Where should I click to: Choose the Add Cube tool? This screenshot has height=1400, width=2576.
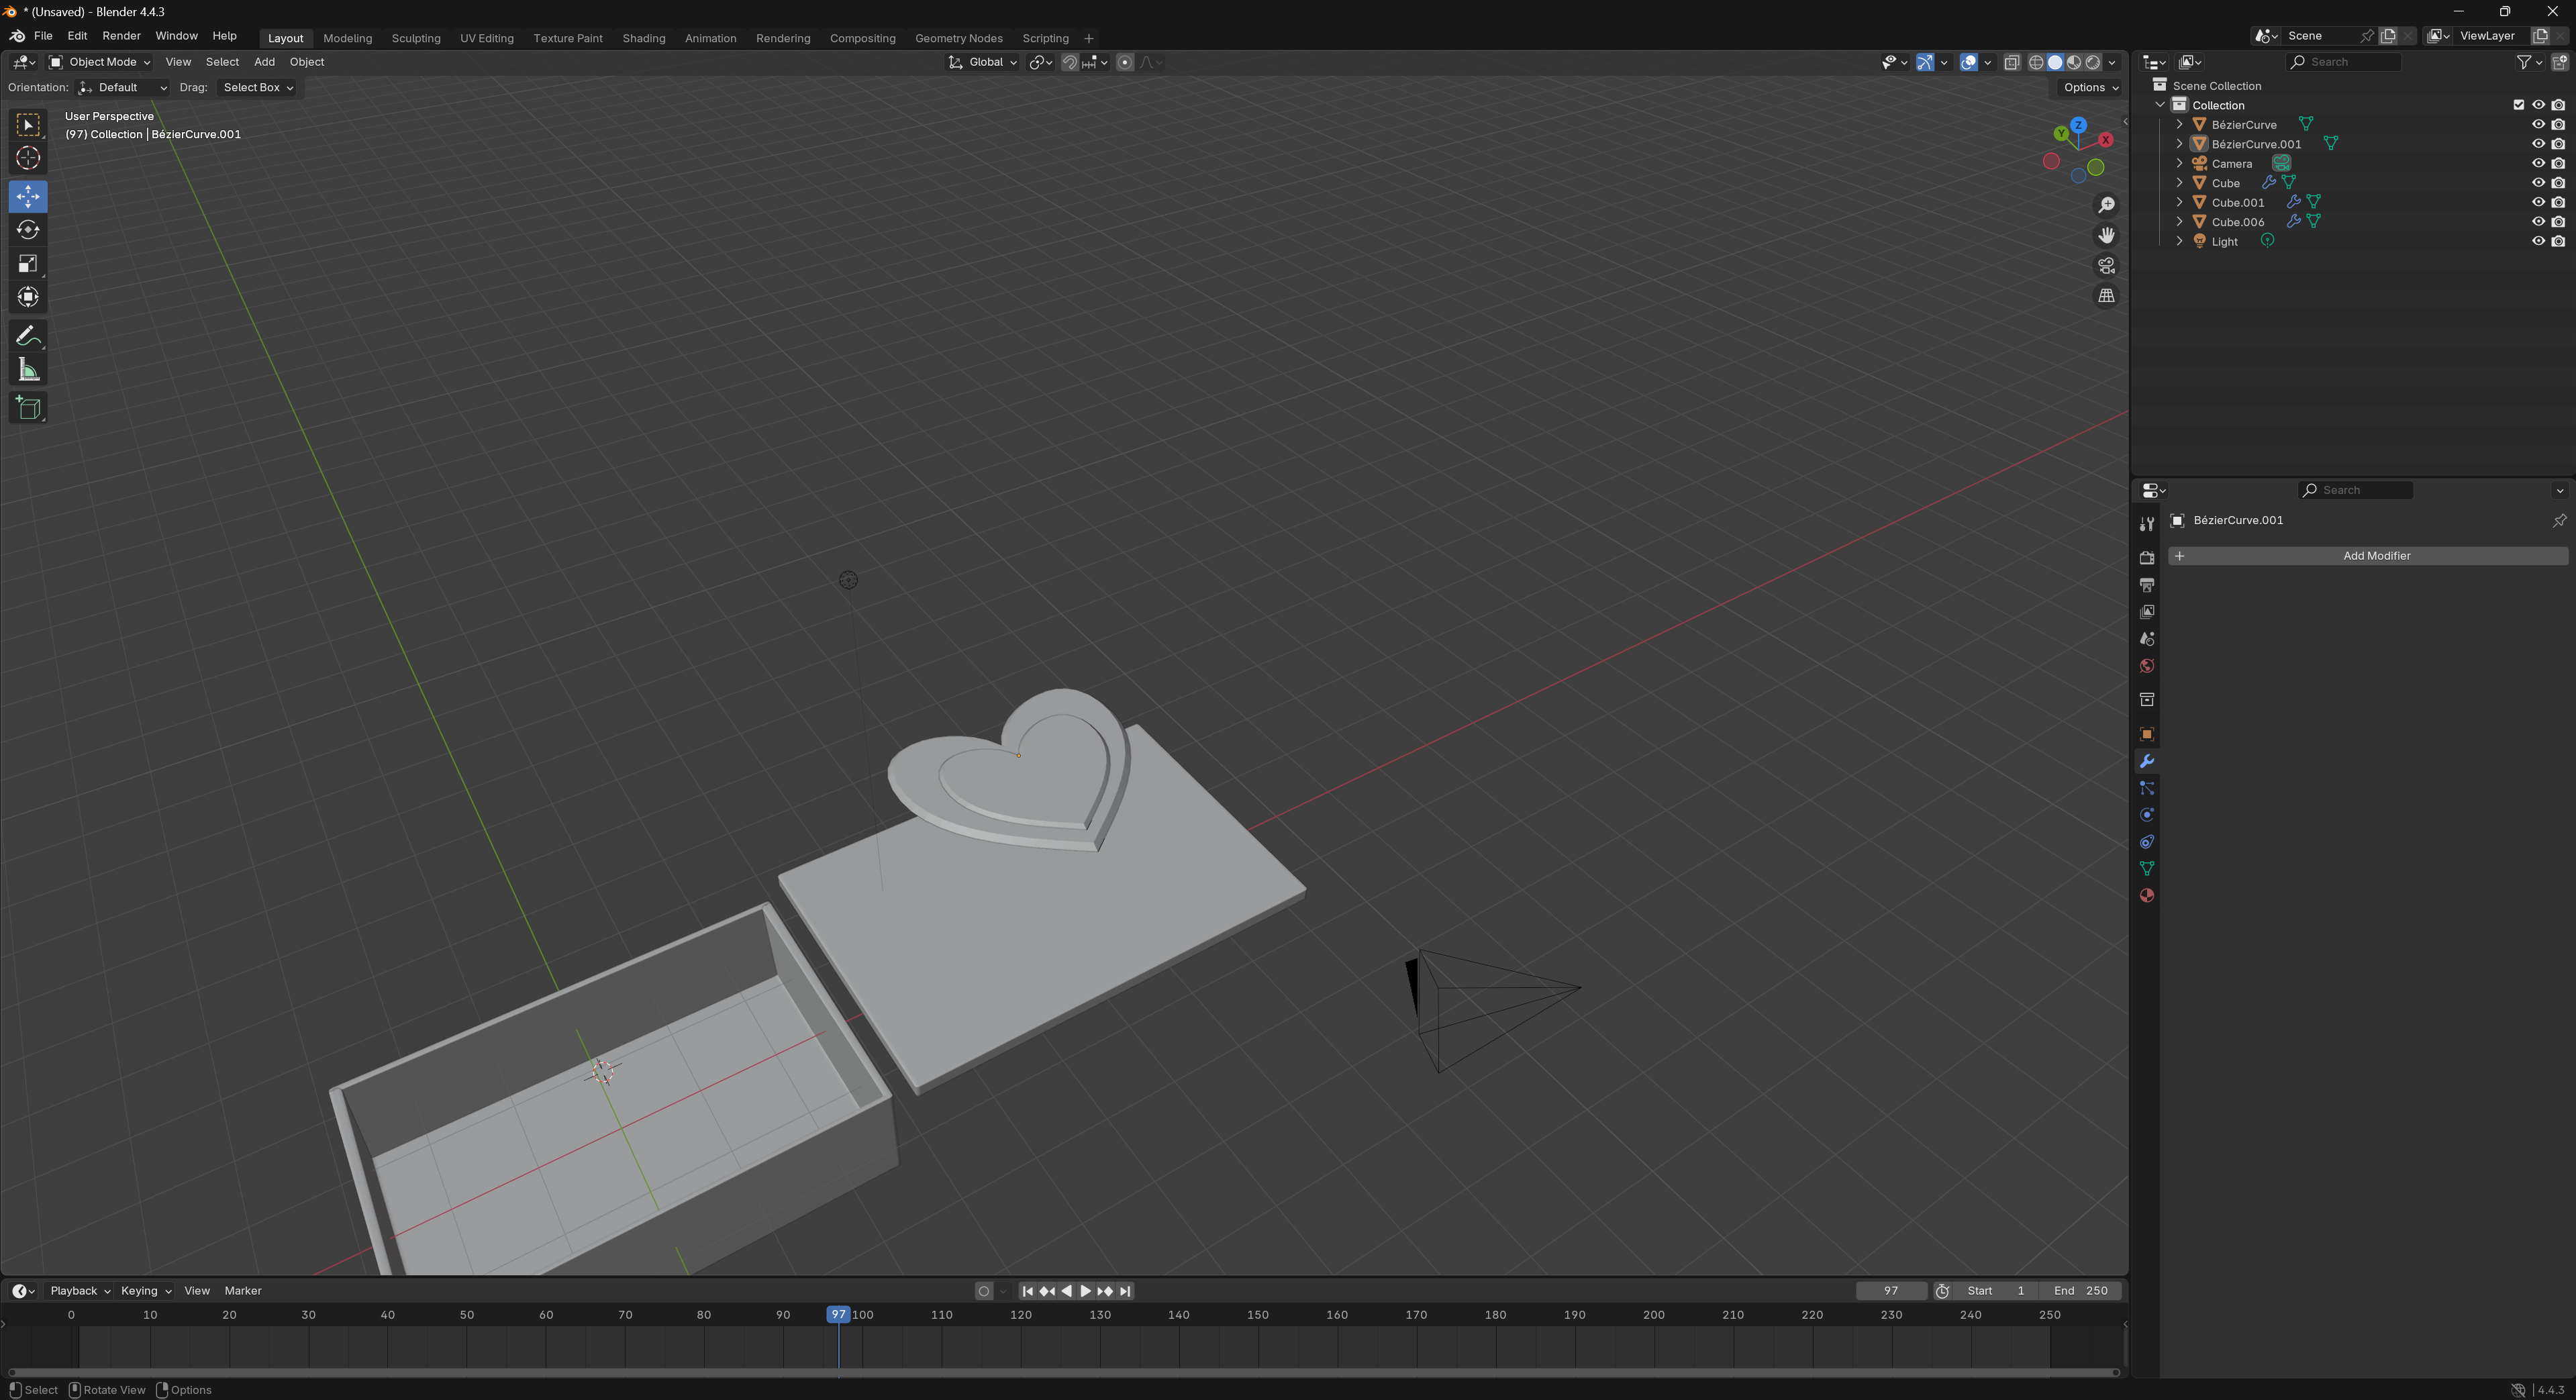(x=28, y=408)
